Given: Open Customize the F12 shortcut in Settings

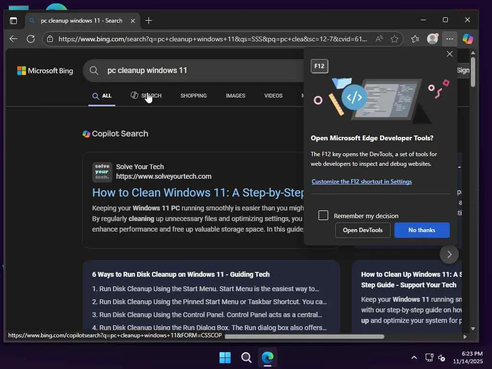Looking at the screenshot, I should click(361, 181).
